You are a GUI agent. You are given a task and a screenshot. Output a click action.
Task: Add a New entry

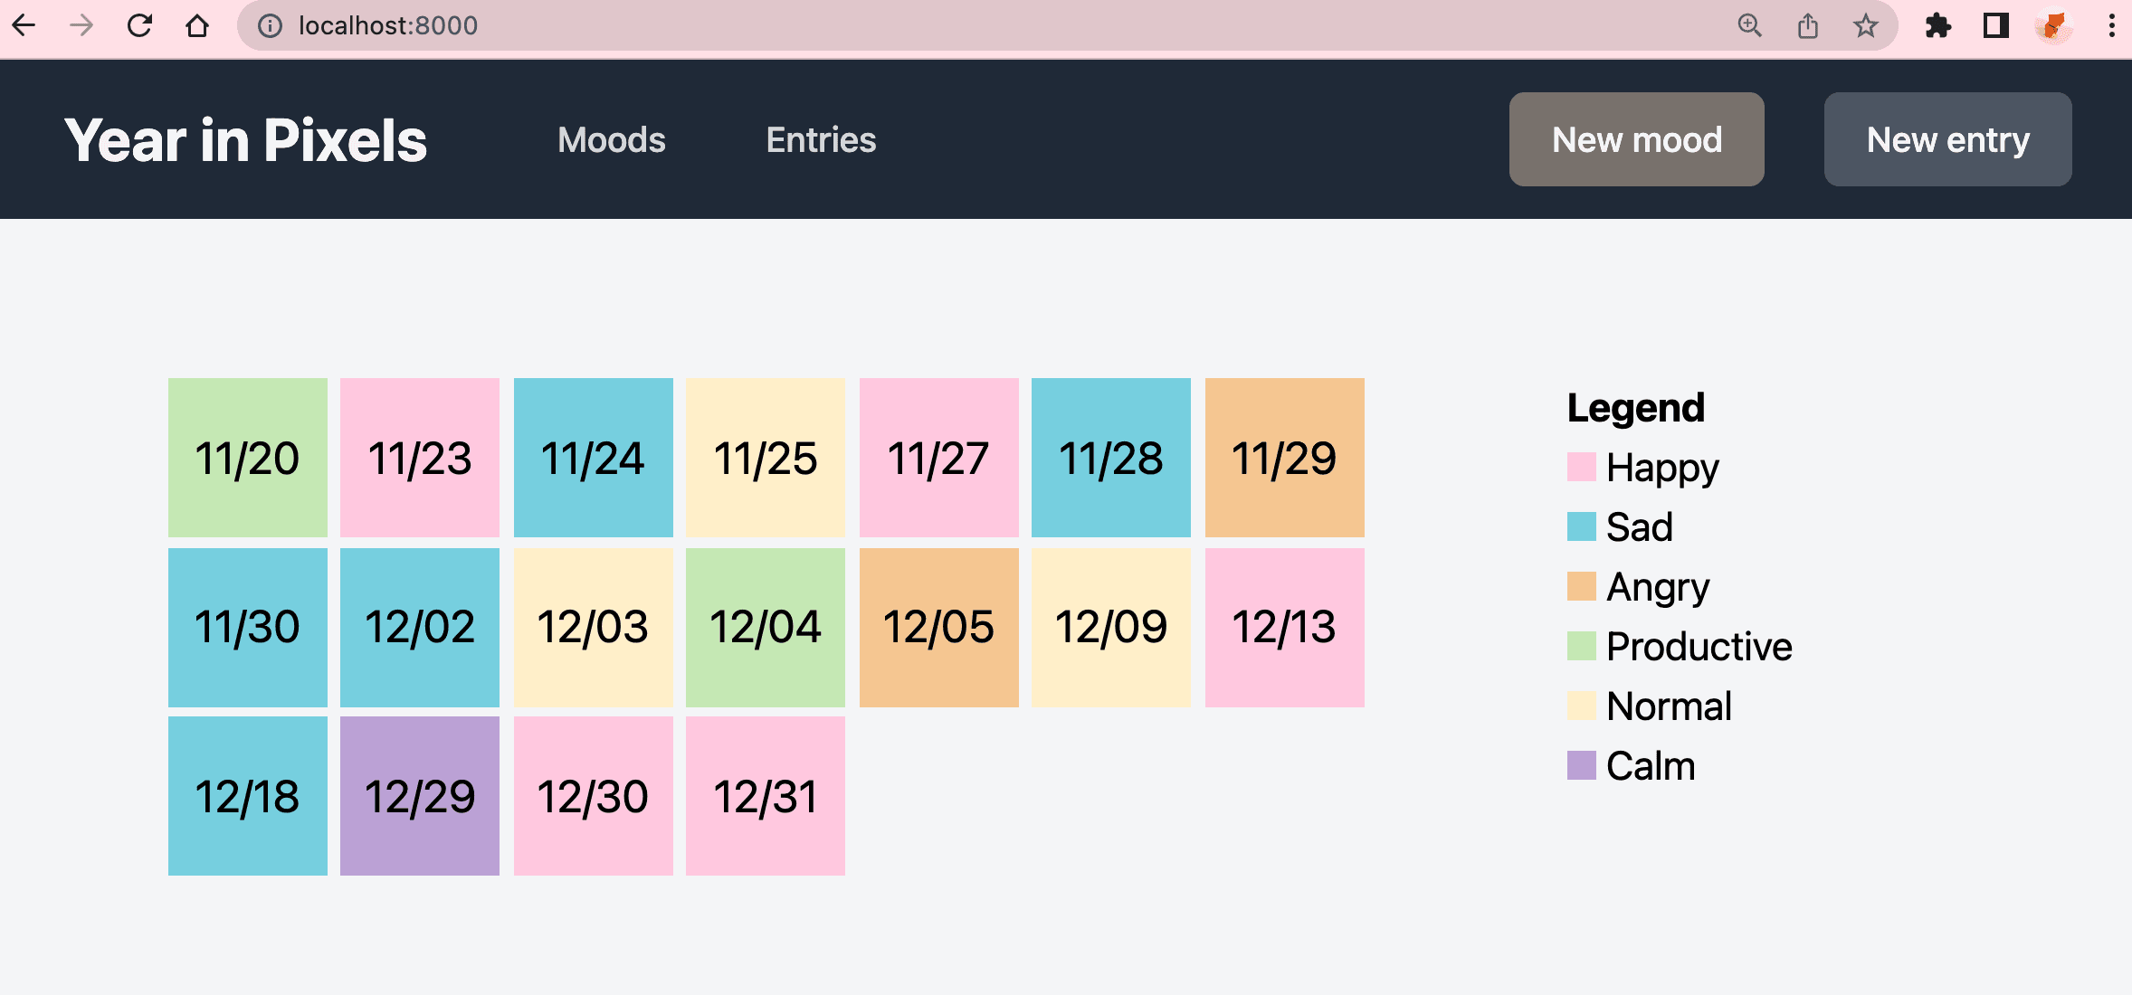(1947, 139)
